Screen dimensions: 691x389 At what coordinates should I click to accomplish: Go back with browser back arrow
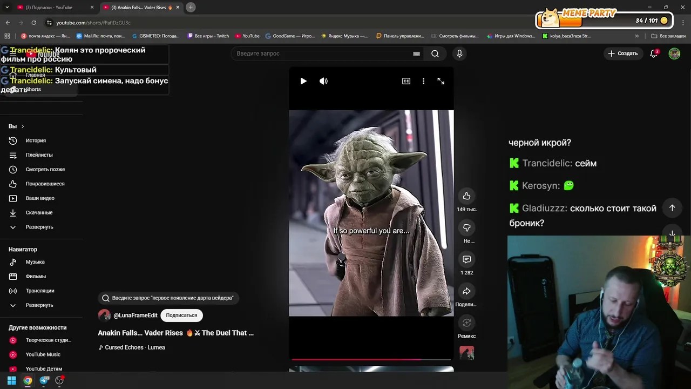coord(8,23)
